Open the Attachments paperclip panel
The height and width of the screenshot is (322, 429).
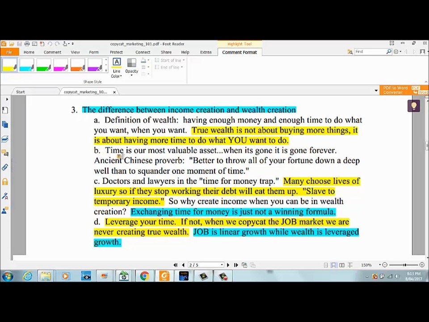click(x=5, y=167)
